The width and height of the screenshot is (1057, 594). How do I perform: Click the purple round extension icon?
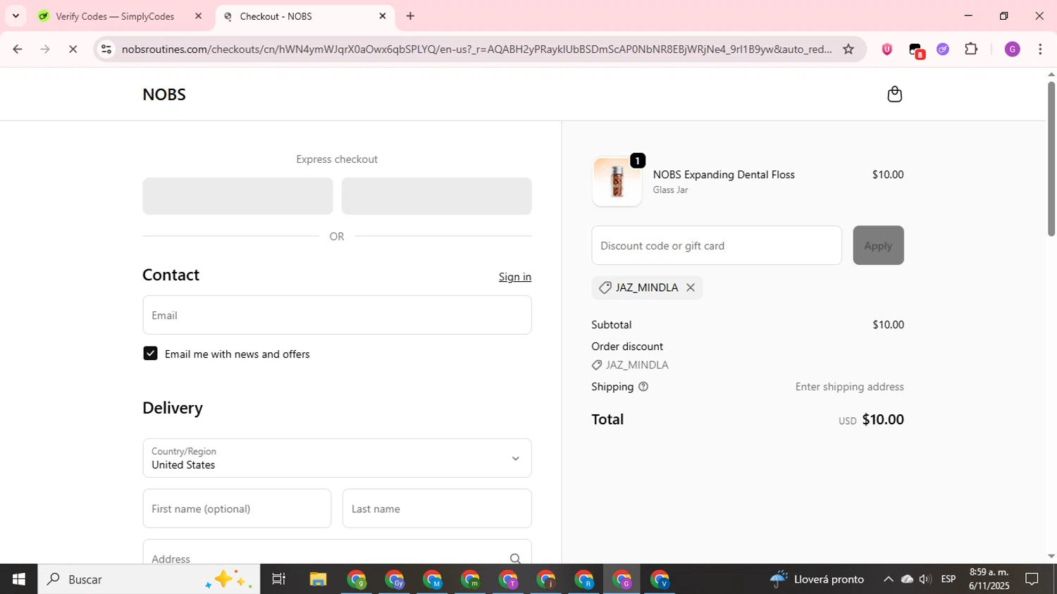coord(943,49)
